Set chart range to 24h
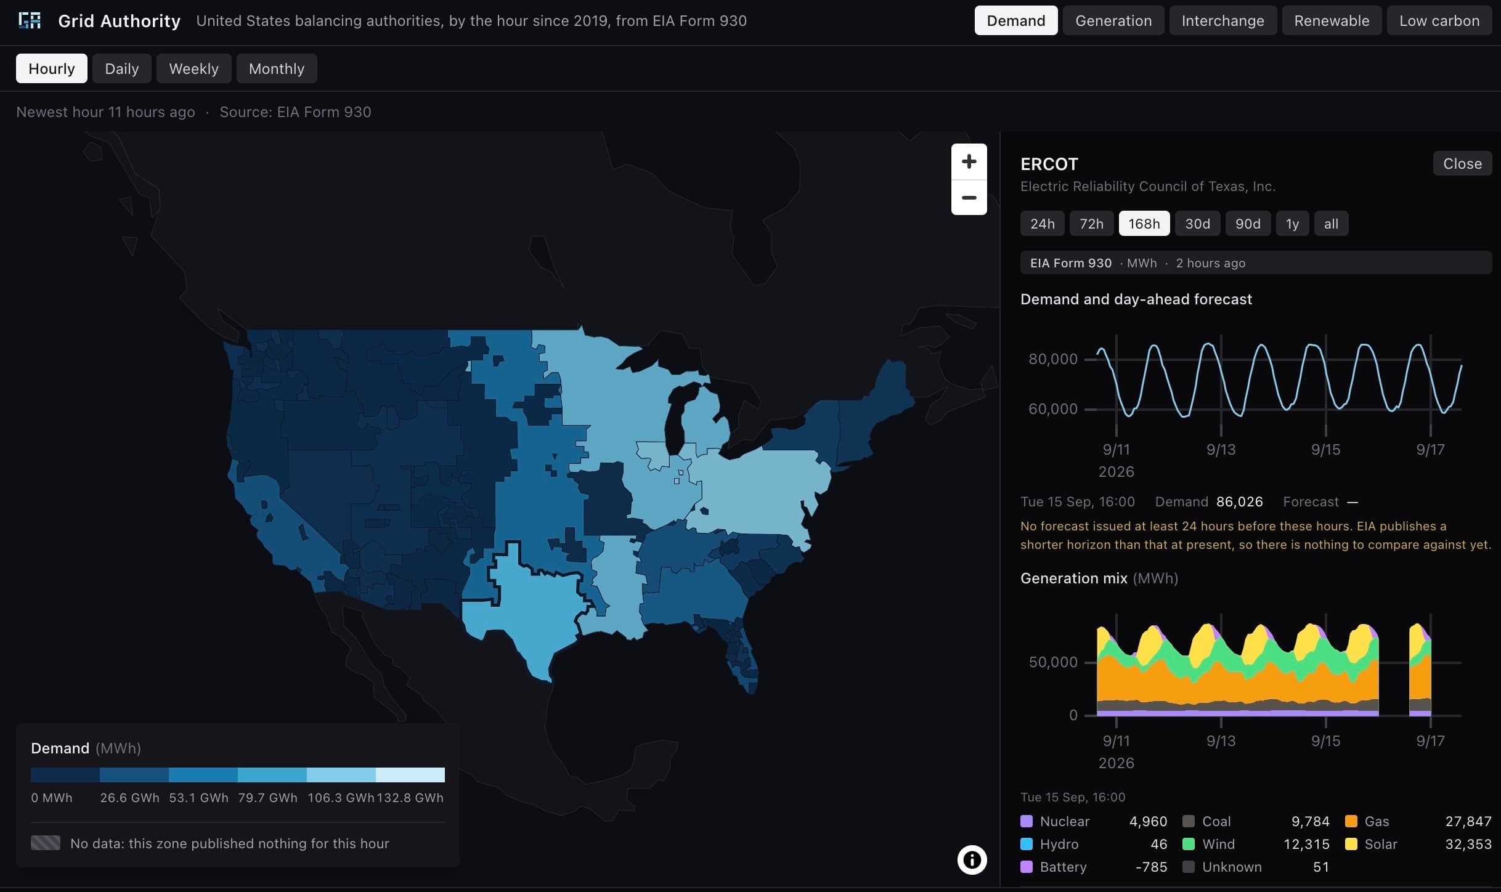Screen dimensions: 1501x892 pyautogui.click(x=1043, y=224)
